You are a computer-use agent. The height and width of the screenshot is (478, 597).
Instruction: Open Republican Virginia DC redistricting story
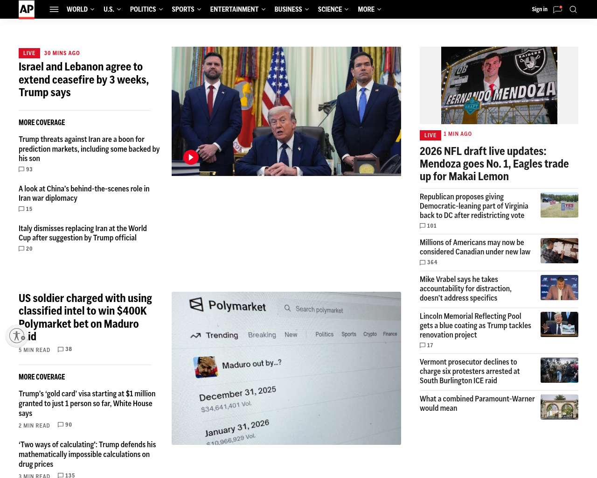pyautogui.click(x=474, y=206)
